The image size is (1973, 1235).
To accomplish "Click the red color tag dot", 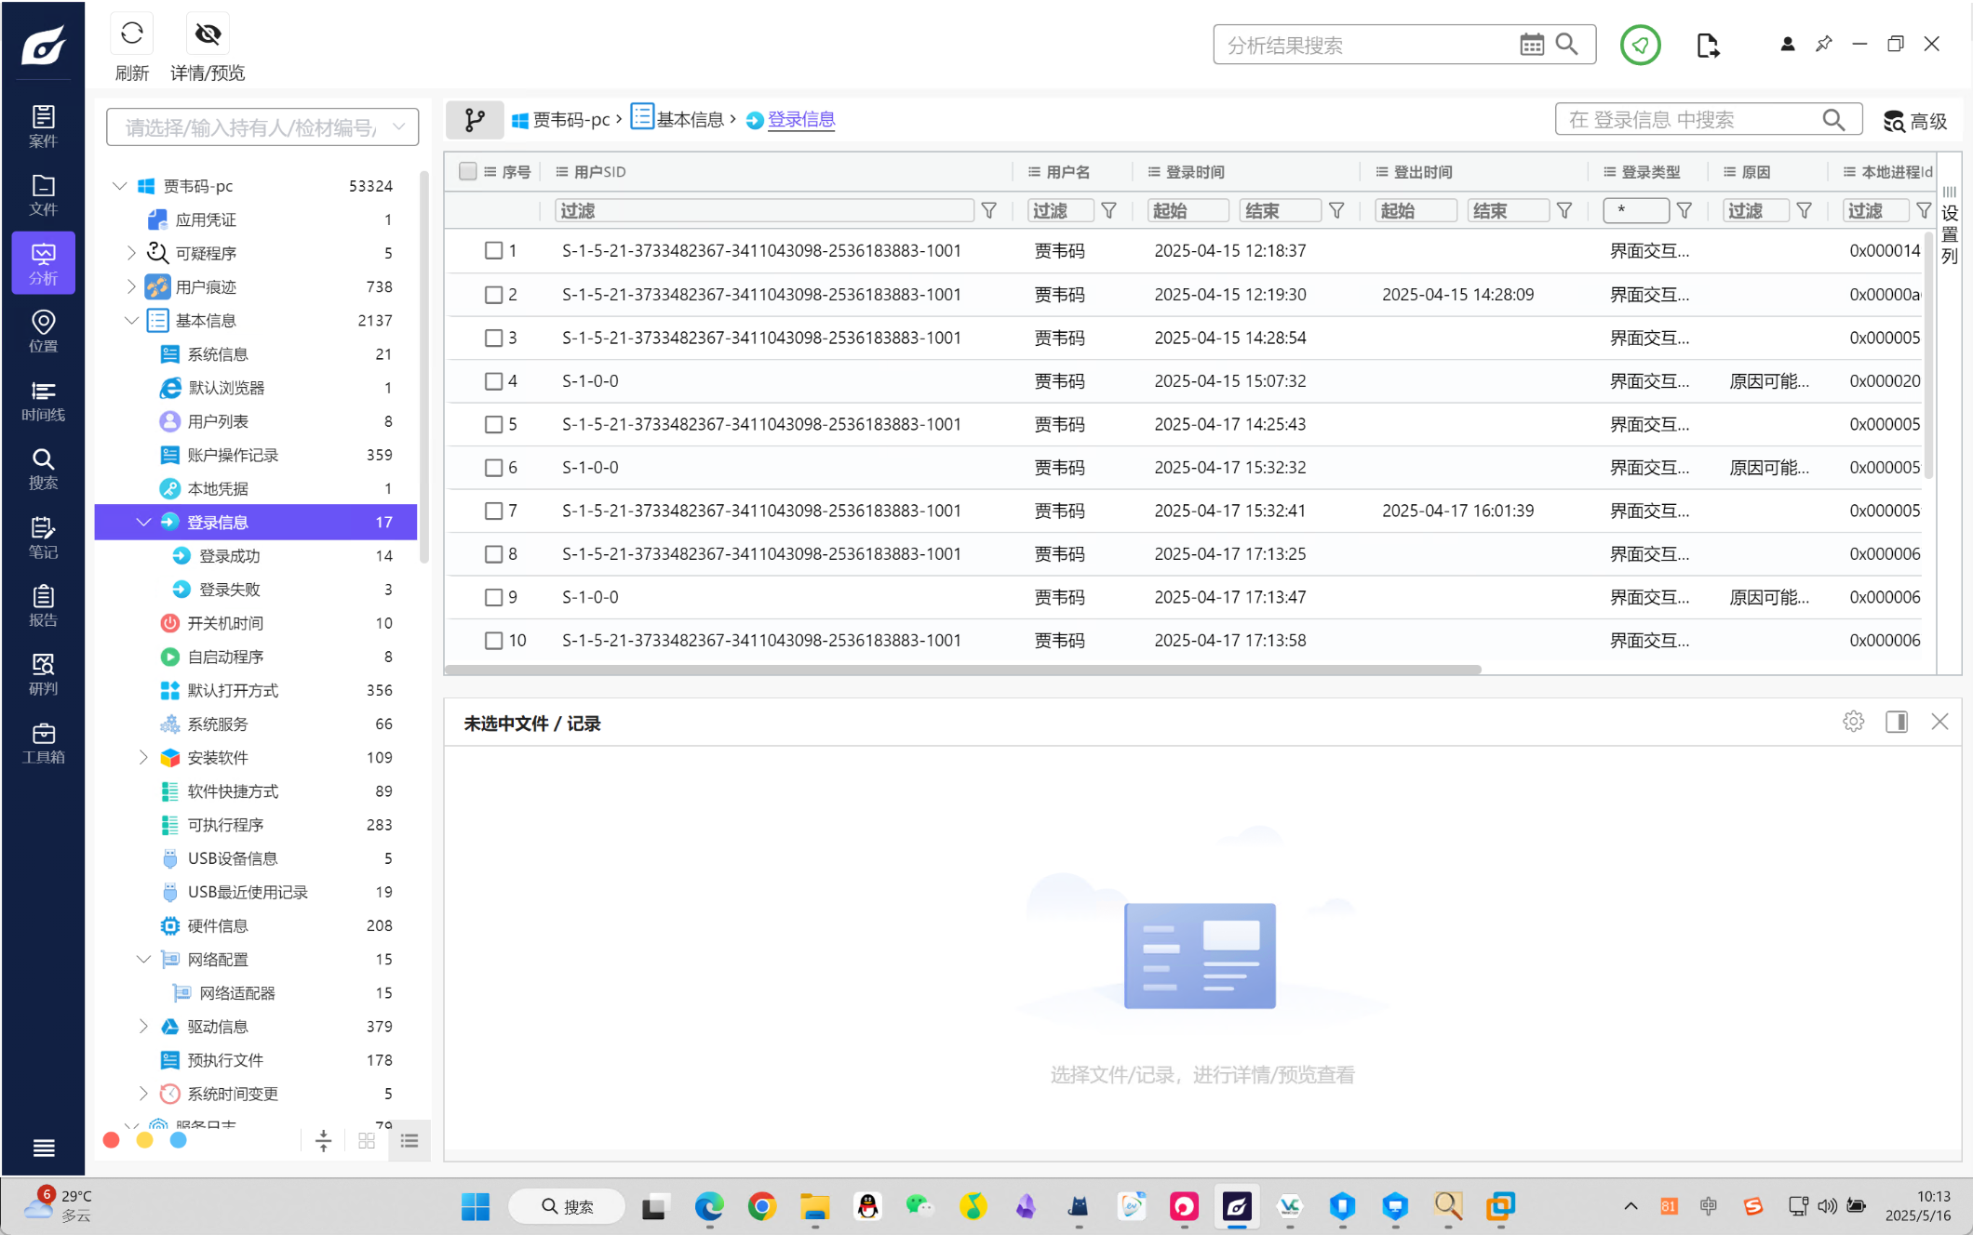I will [111, 1140].
